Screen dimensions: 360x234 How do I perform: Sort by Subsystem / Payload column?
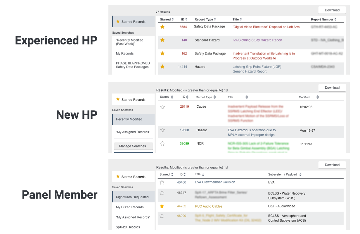[x=284, y=174]
